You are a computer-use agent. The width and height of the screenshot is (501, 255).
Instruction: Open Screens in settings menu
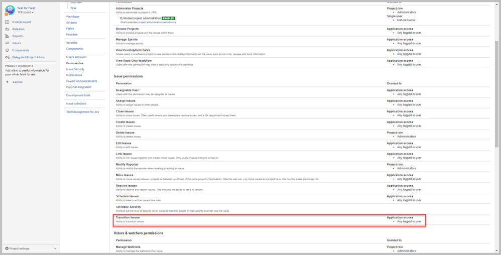[72, 23]
